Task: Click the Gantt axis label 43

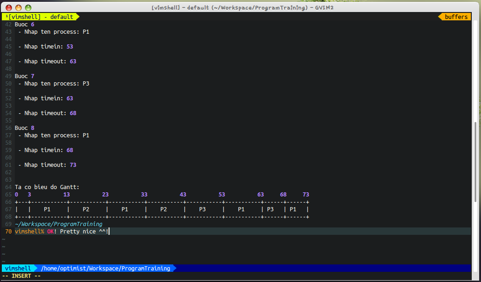Action: 183,195
